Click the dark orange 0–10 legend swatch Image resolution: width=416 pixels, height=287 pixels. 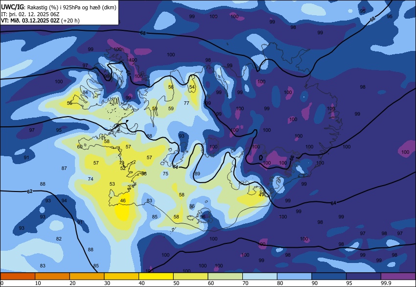tap(18, 276)
